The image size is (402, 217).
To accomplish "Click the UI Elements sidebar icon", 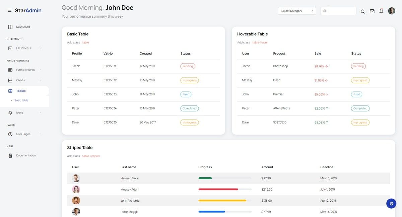I will pos(10,48).
